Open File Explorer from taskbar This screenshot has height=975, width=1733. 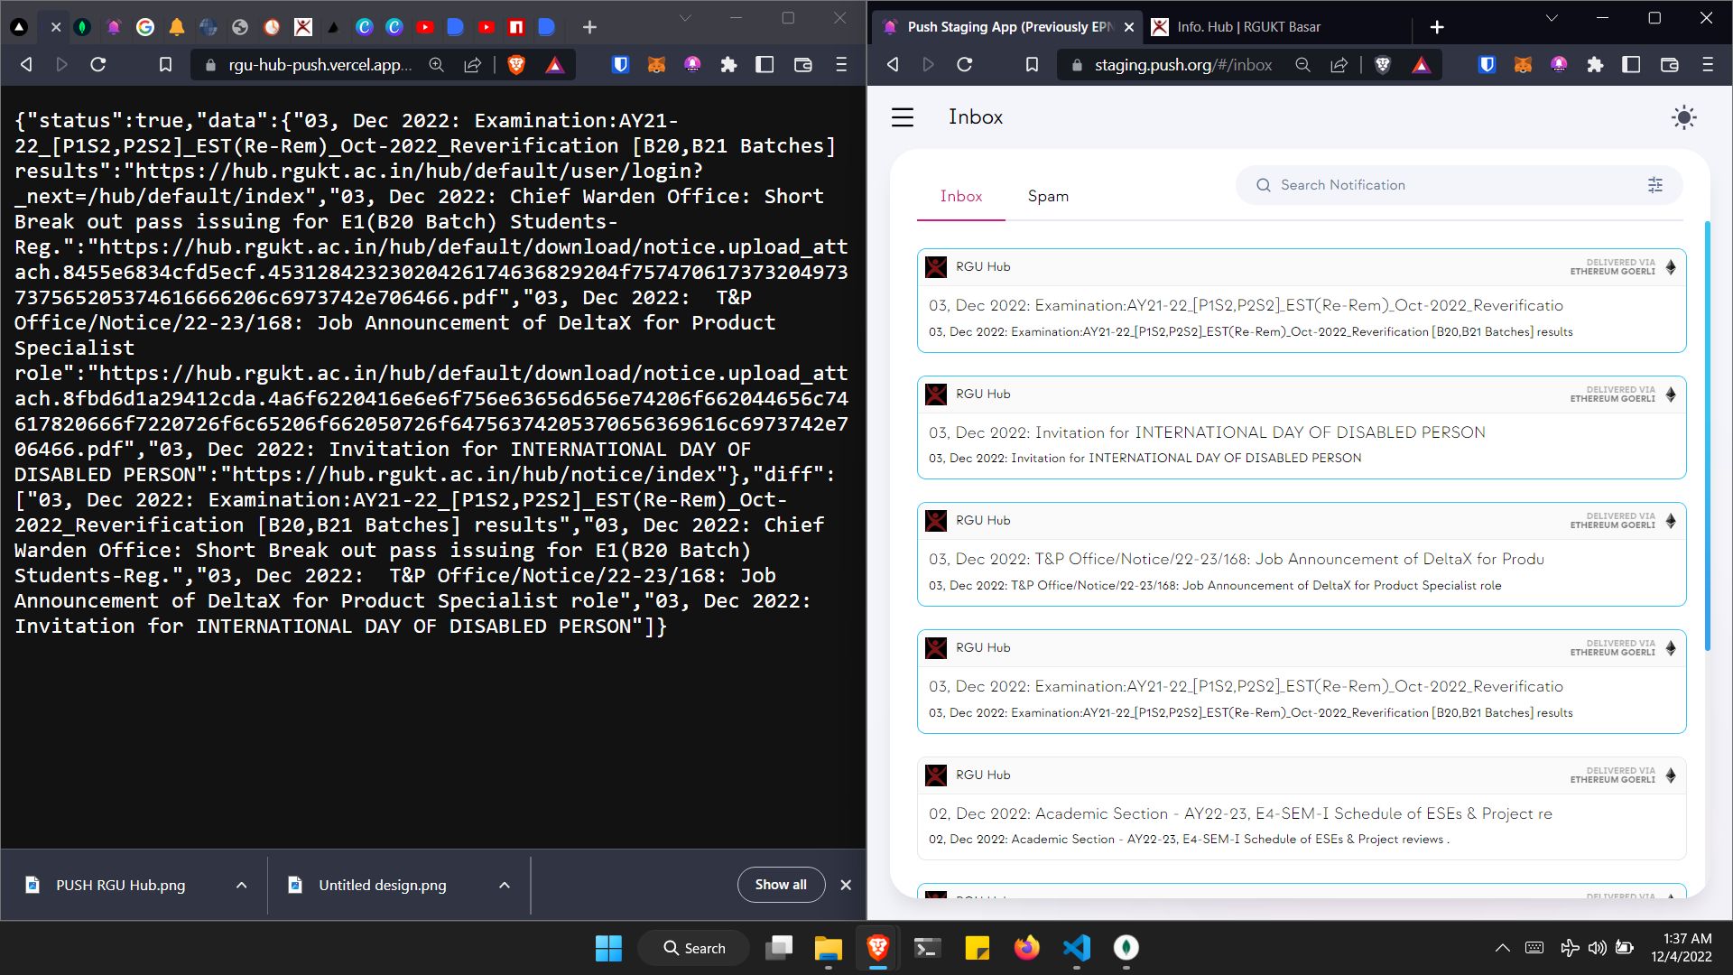click(x=828, y=948)
